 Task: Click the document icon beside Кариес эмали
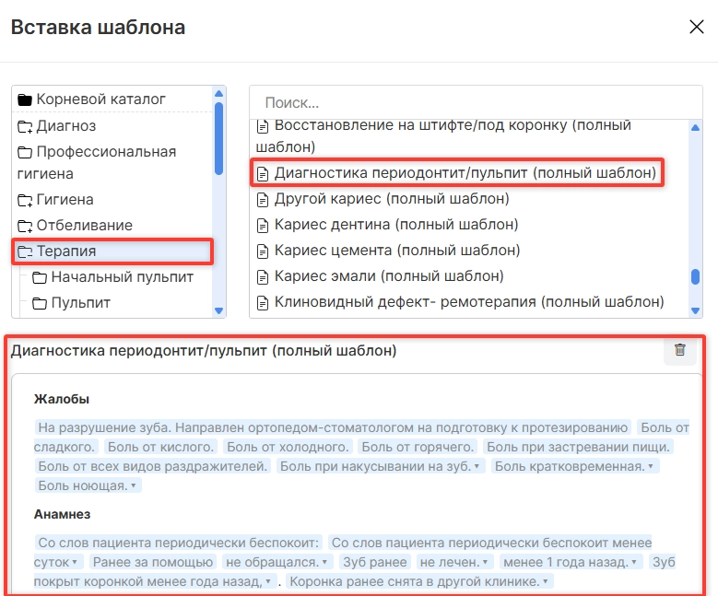click(x=263, y=276)
